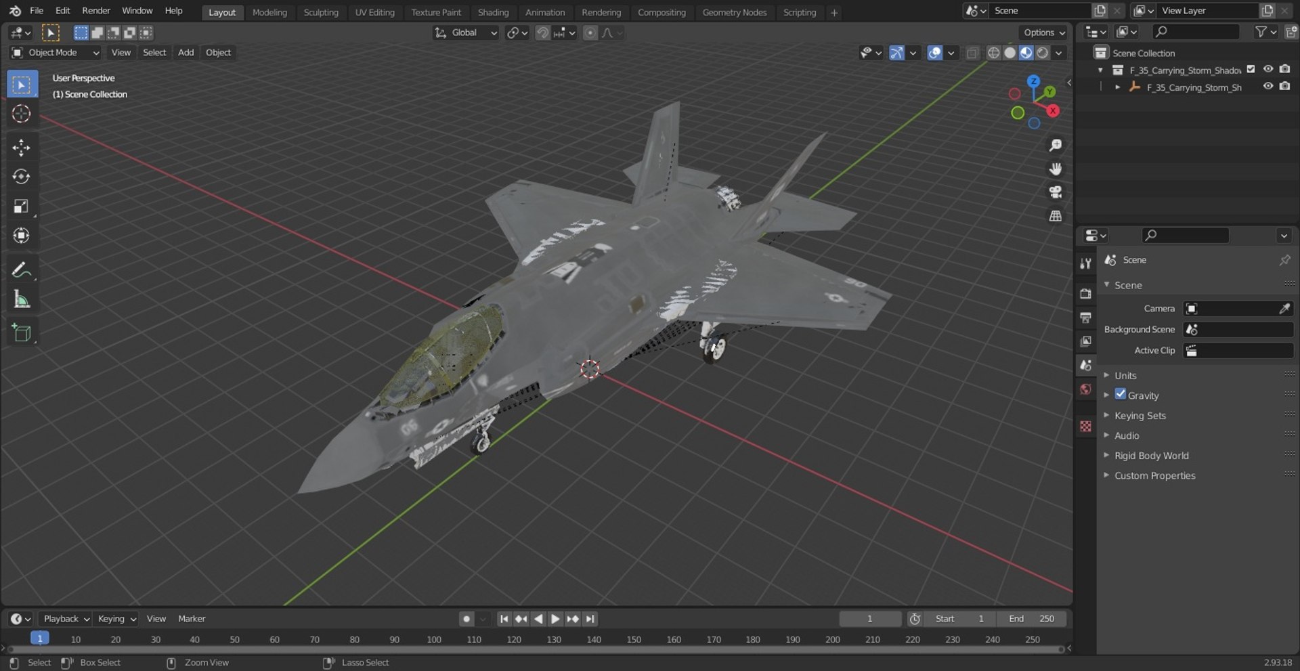
Task: Open the Options dropdown
Action: [x=1043, y=33]
